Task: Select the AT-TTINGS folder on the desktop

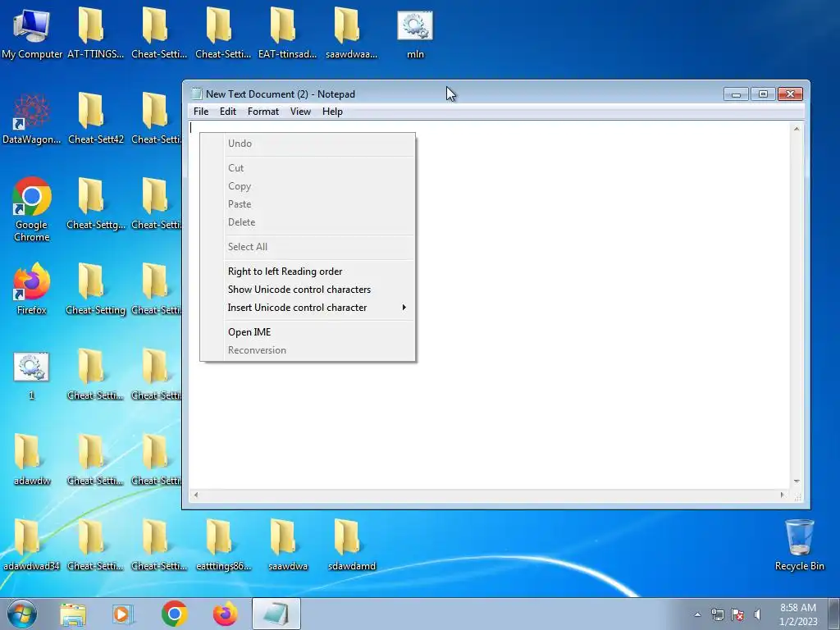Action: point(95,33)
